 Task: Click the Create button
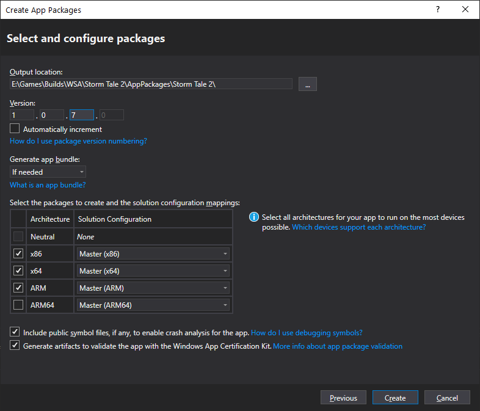click(x=395, y=398)
